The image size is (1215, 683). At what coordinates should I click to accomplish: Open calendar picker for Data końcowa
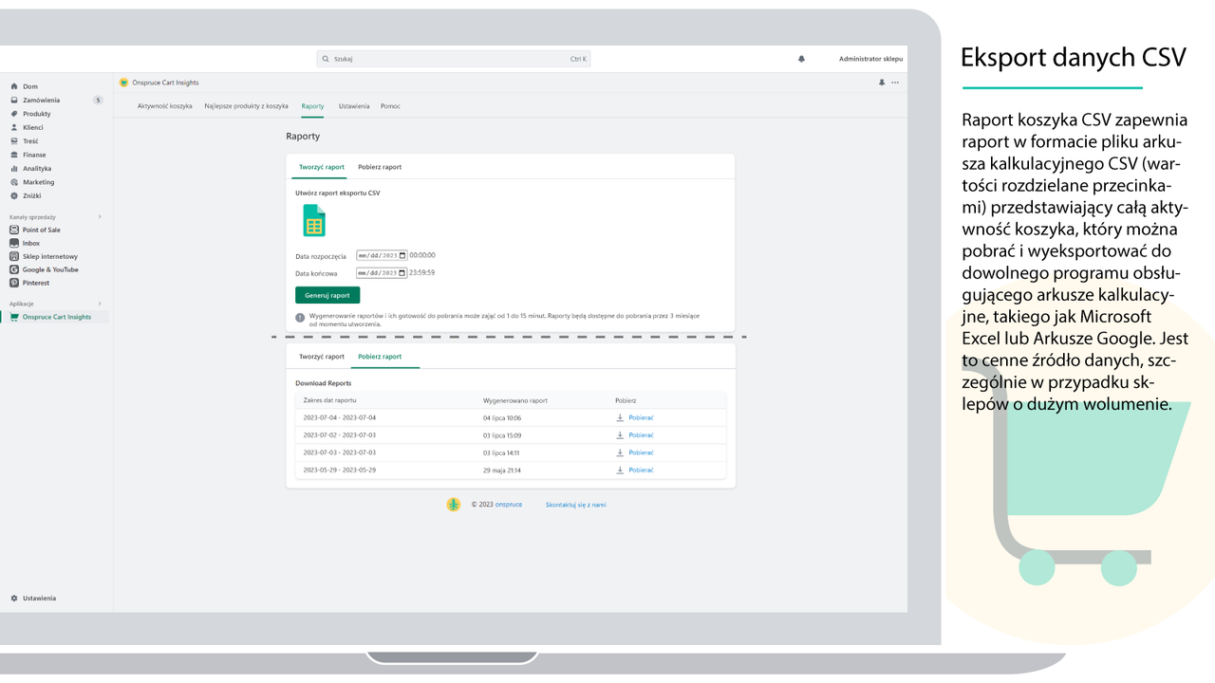coord(402,272)
